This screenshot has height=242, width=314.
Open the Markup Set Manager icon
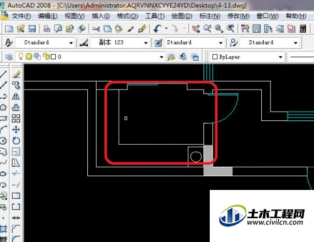click(x=291, y=29)
